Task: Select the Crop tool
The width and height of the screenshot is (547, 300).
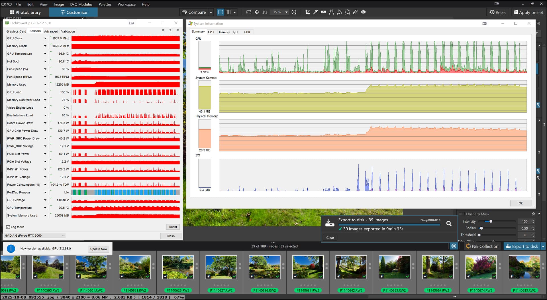Action: click(307, 12)
